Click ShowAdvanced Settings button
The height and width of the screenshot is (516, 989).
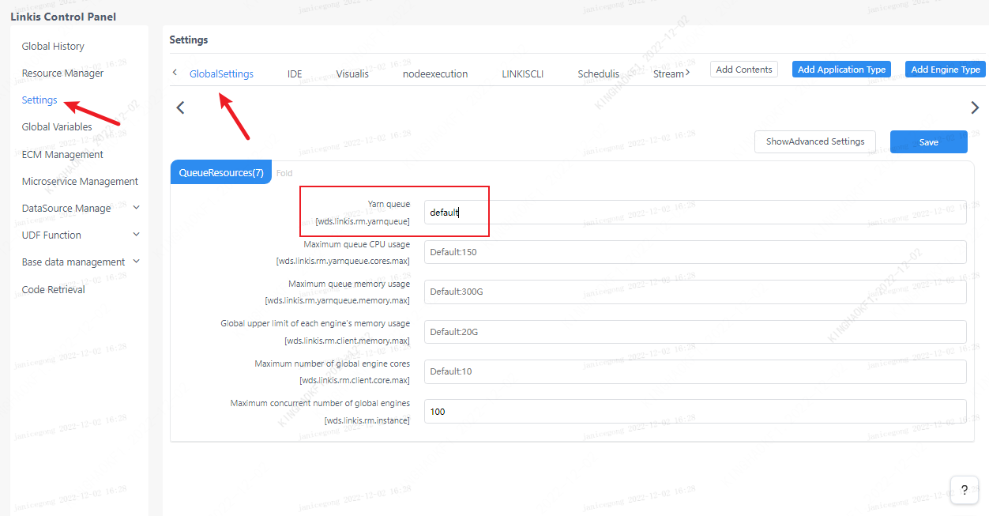(814, 141)
